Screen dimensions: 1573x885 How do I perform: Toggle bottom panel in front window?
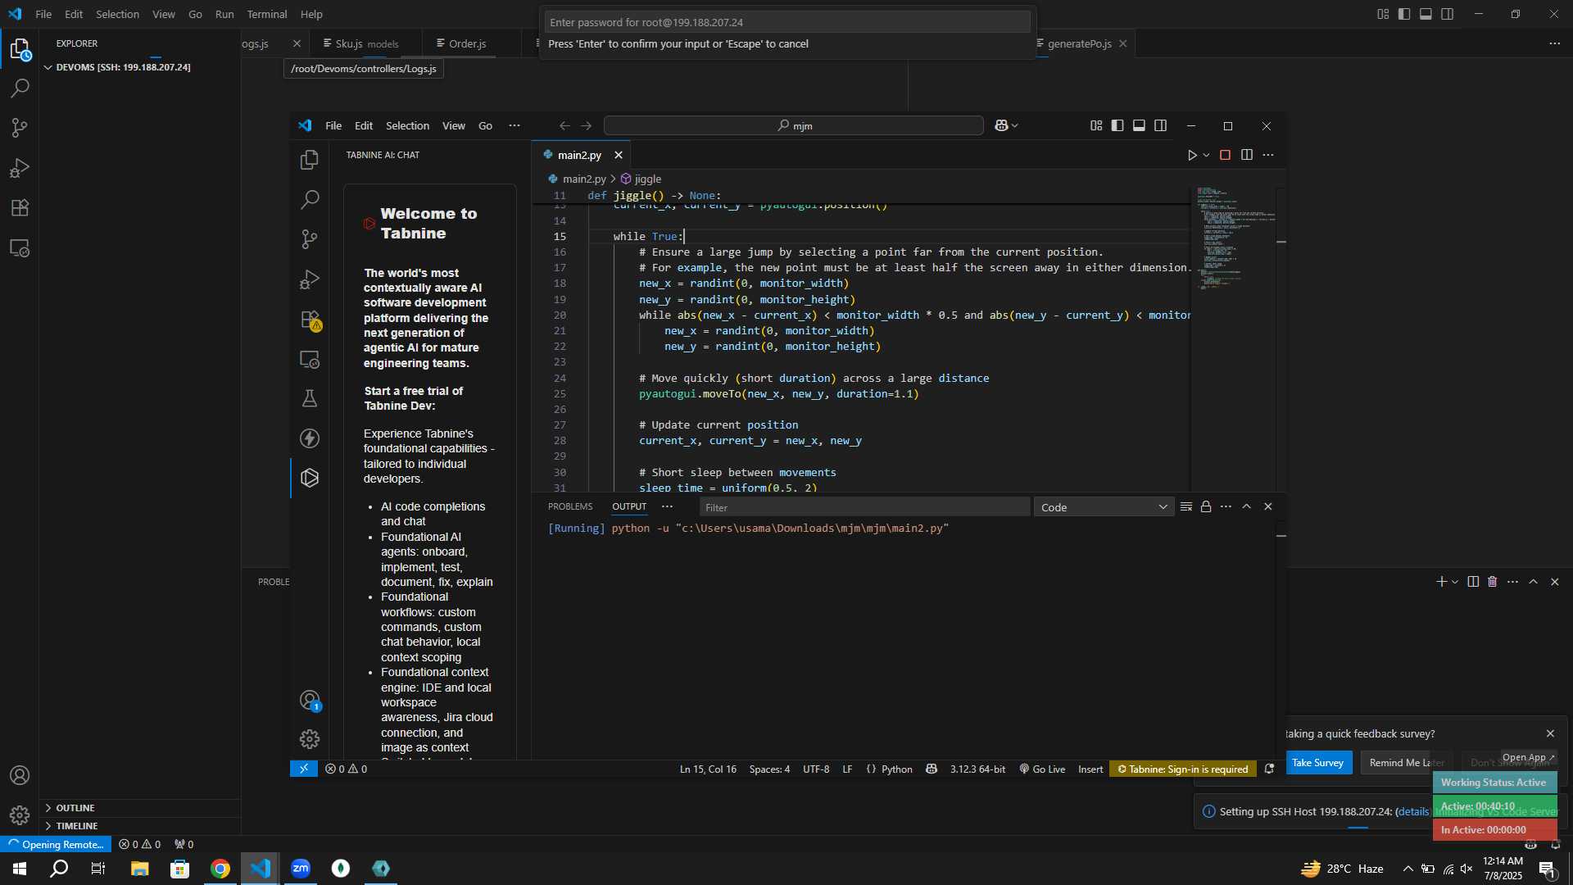click(x=1139, y=125)
